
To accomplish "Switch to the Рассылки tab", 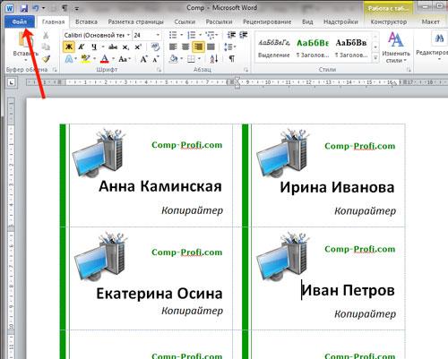I will tap(219, 21).
